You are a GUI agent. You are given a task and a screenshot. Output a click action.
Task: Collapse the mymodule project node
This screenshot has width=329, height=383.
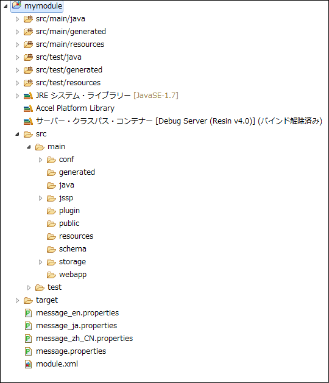pyautogui.click(x=5, y=6)
